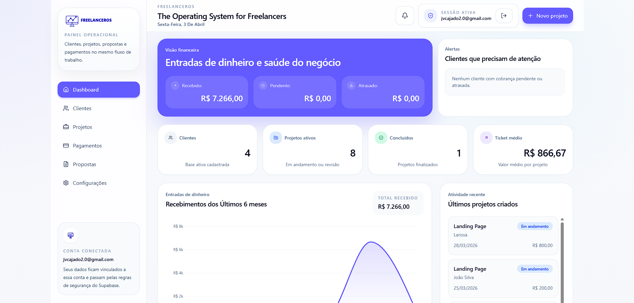Click the Ticket médio R$ 866,67 value
This screenshot has width=634, height=303.
coord(545,153)
